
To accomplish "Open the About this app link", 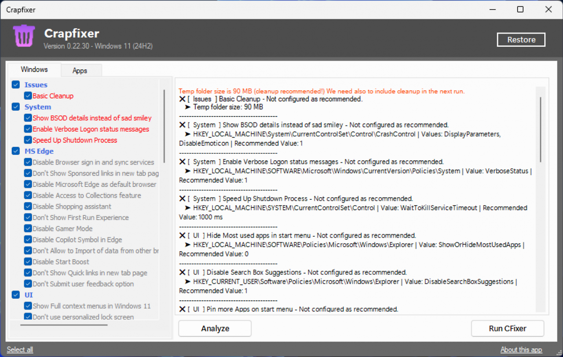I will tap(521, 350).
